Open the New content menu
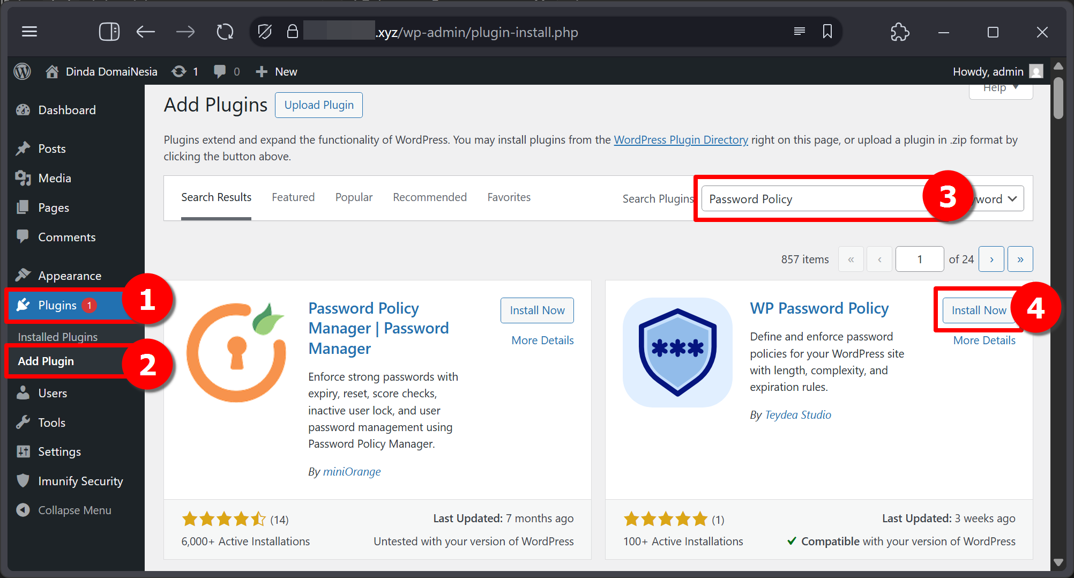 pos(276,71)
